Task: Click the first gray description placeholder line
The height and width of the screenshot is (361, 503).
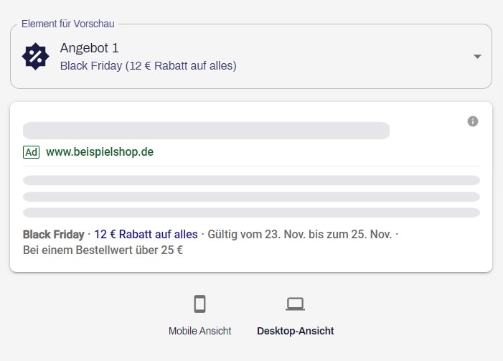Action: [x=251, y=180]
